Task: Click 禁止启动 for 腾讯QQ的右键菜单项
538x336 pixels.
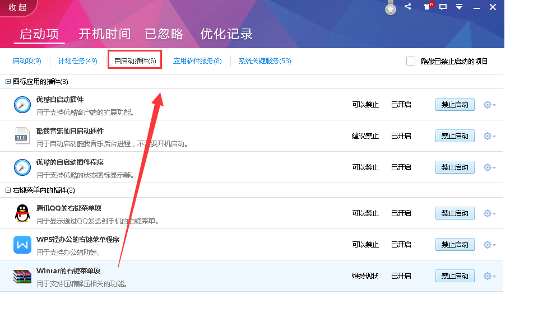Action: [x=455, y=213]
